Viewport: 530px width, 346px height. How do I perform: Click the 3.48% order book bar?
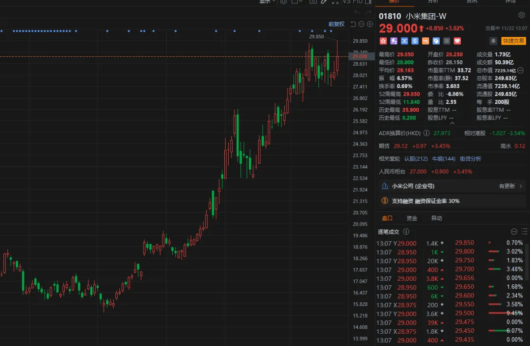click(x=495, y=269)
